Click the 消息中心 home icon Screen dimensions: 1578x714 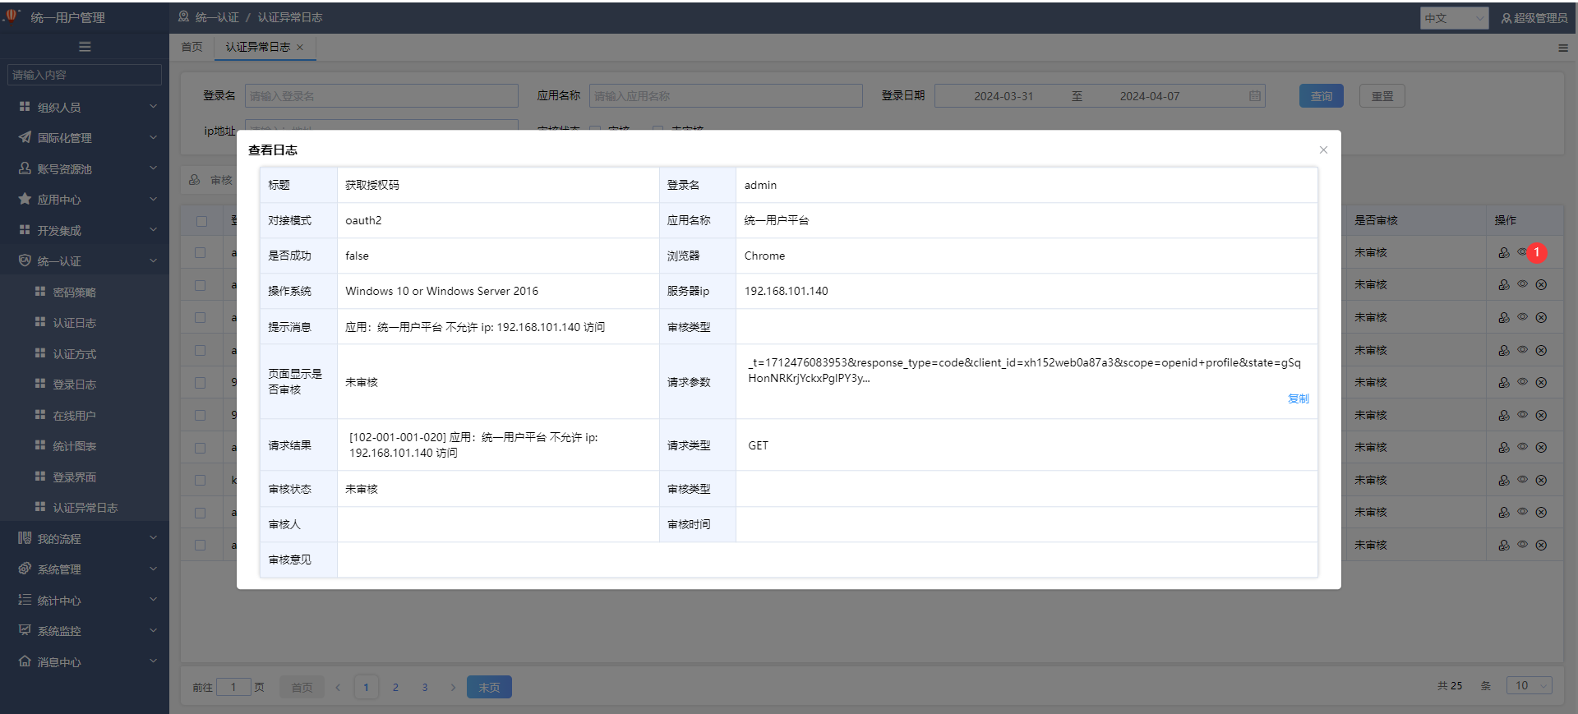(25, 661)
